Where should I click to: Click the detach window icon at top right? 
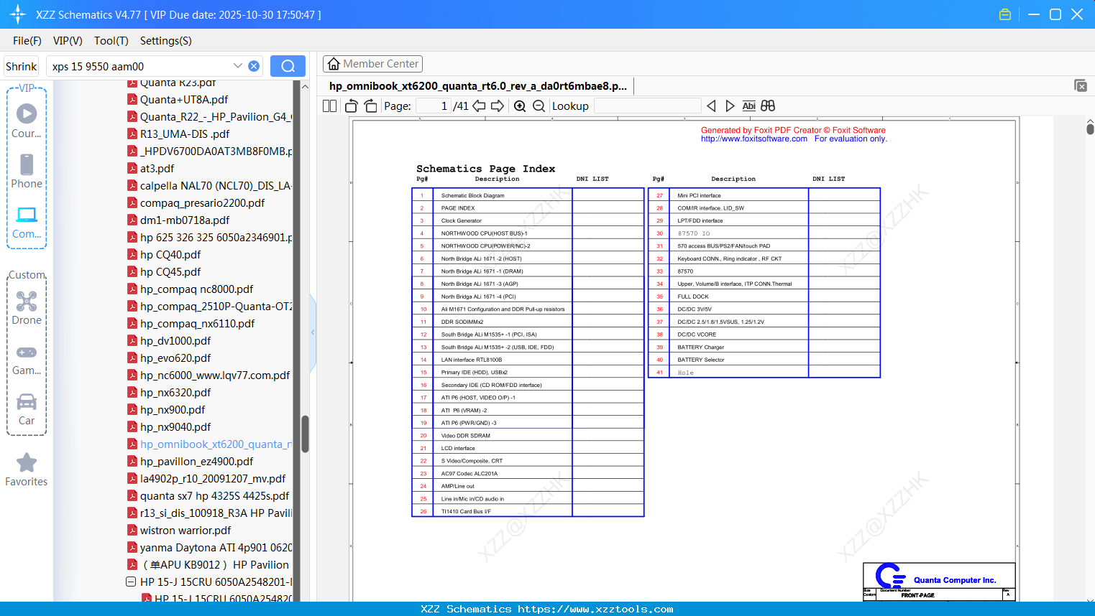(x=1081, y=85)
